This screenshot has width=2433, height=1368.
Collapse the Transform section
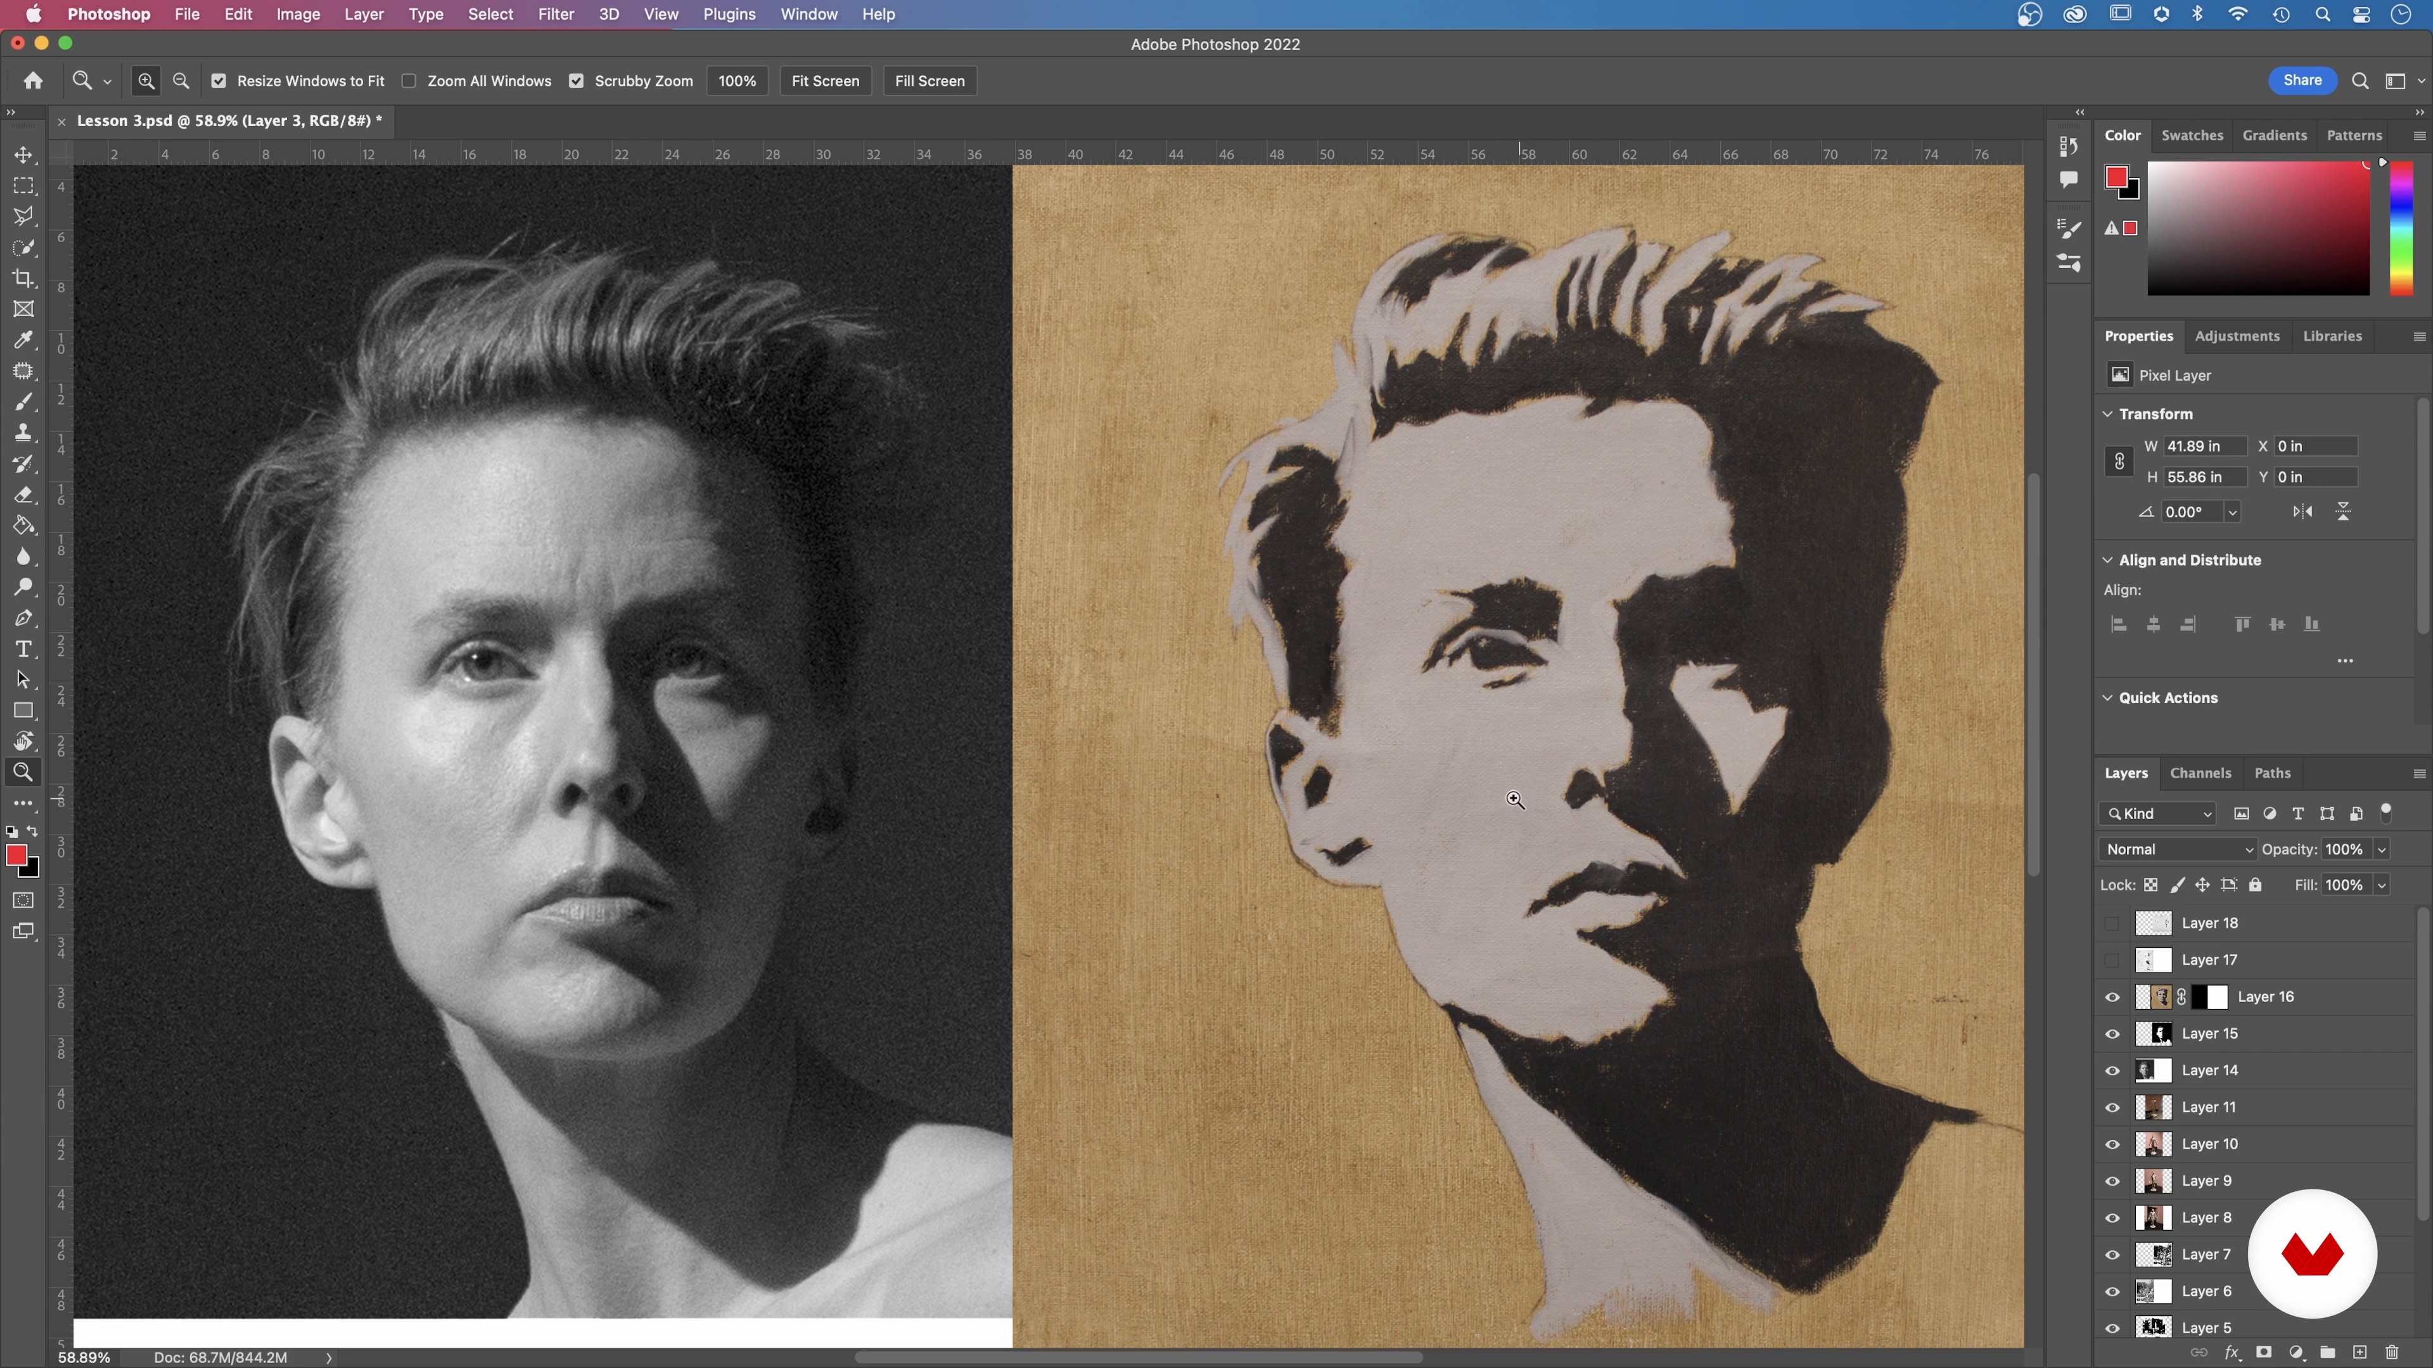2107,414
